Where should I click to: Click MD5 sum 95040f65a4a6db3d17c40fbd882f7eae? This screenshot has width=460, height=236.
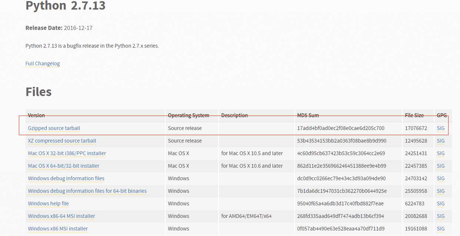340,203
